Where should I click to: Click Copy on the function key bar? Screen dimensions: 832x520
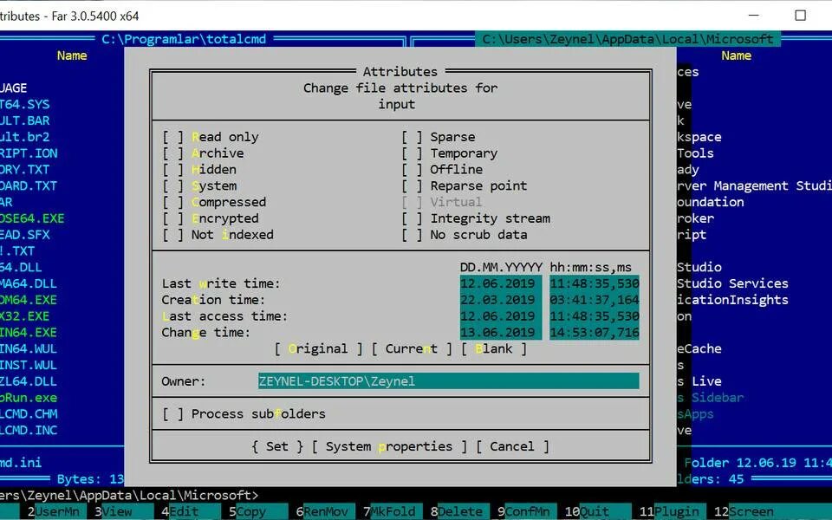(254, 511)
